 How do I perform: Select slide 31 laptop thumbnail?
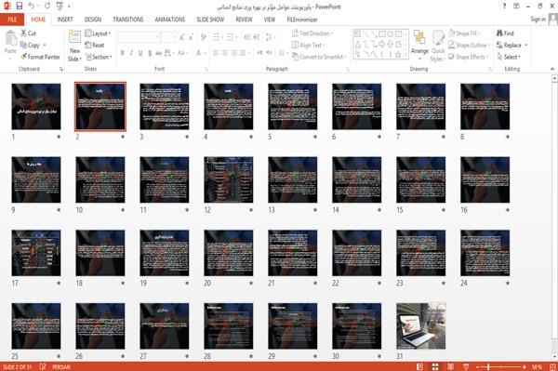[x=421, y=325]
